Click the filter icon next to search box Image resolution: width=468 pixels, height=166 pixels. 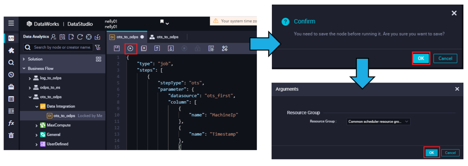(x=97, y=48)
